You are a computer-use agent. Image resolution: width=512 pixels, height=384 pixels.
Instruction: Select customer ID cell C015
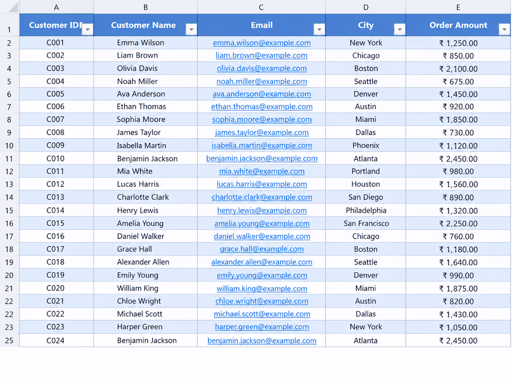[56, 224]
